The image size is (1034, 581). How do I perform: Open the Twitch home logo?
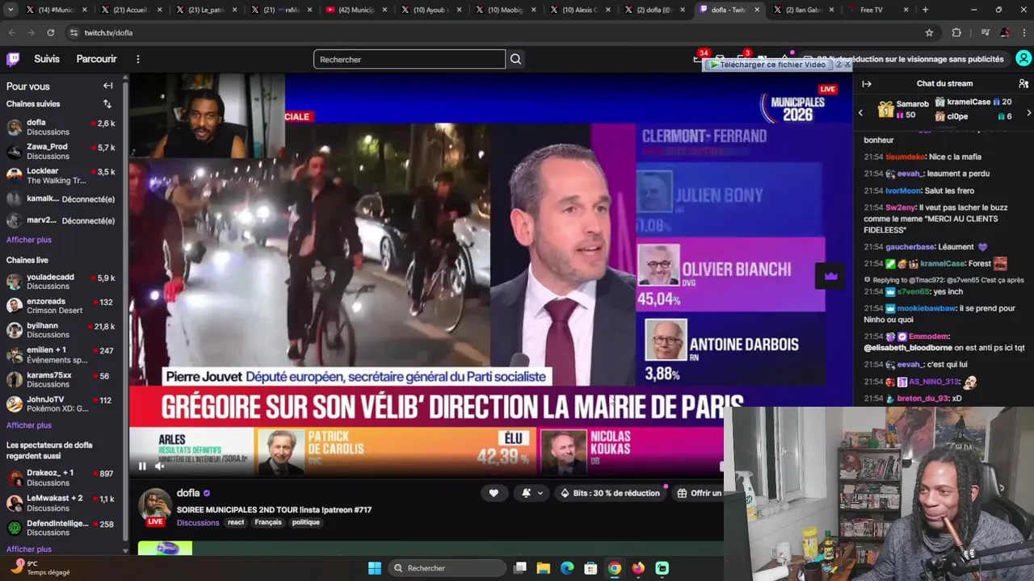click(13, 59)
